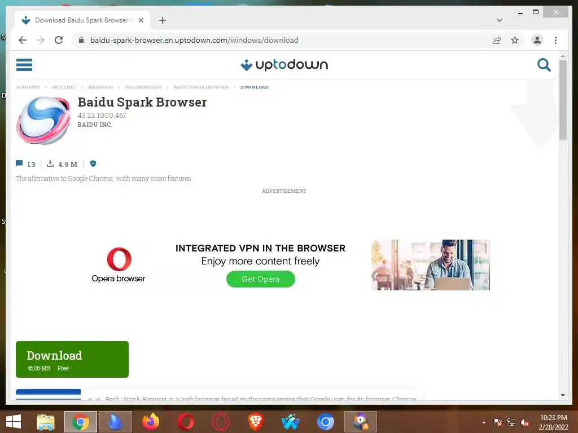Click the security shield badge
Screen dimensions: 578x433
tap(93, 164)
